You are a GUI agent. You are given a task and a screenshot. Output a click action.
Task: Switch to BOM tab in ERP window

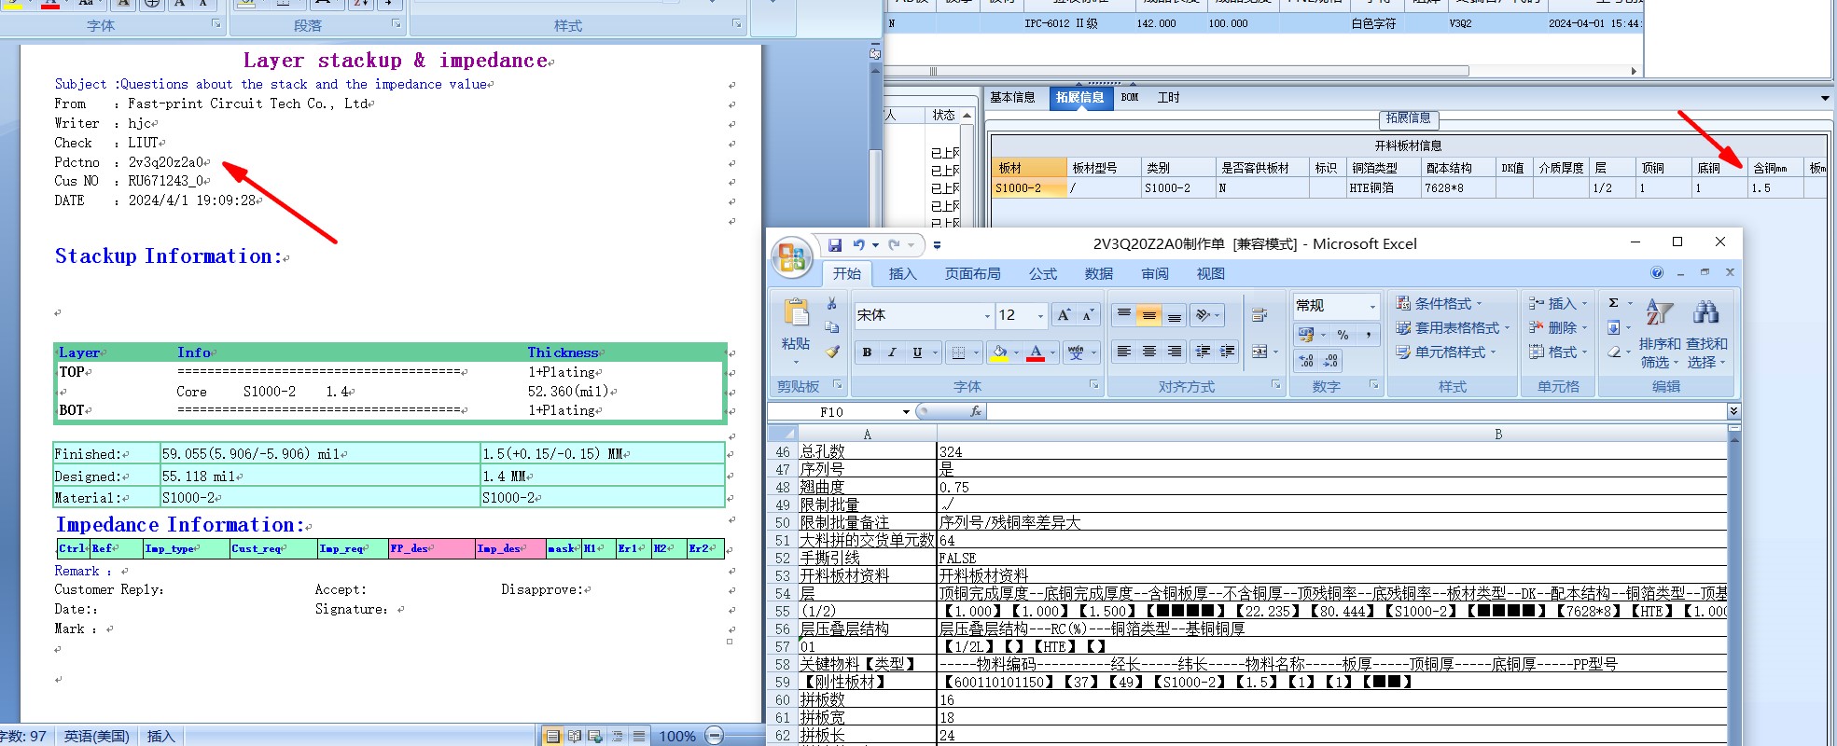coord(1130,97)
